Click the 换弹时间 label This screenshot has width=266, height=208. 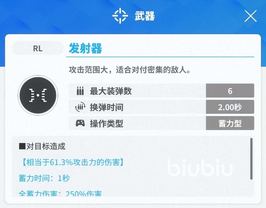[x=106, y=107]
